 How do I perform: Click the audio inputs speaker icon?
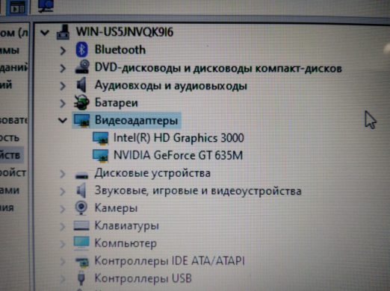(x=81, y=85)
